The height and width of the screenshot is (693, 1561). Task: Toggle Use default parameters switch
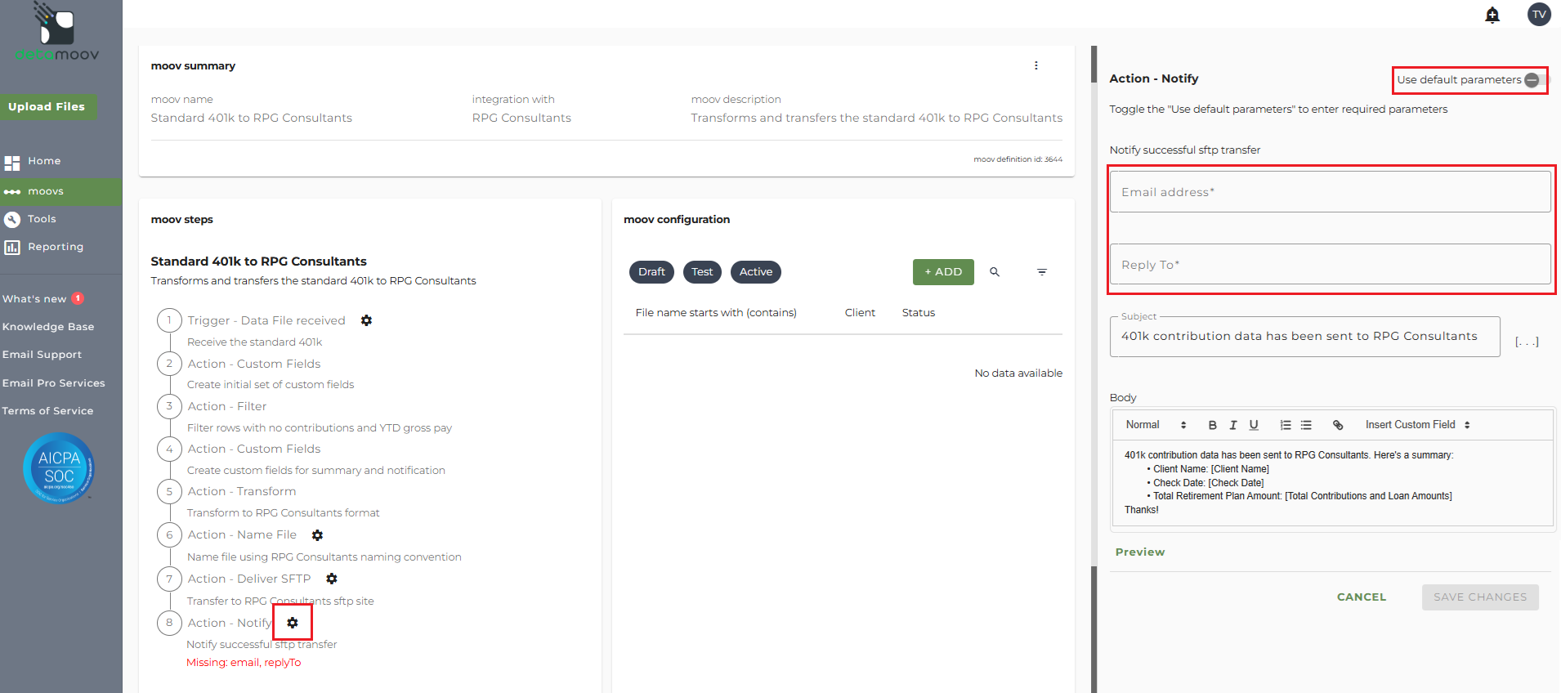click(x=1536, y=80)
